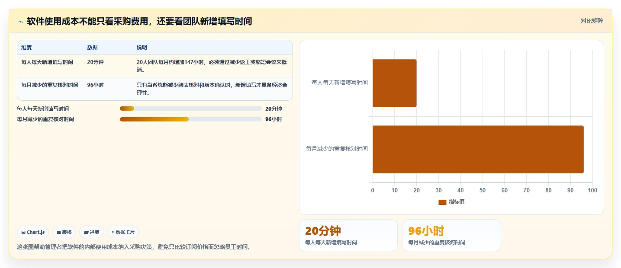Click the 对比矩阵 label in header
This screenshot has width=621, height=268.
click(x=592, y=21)
